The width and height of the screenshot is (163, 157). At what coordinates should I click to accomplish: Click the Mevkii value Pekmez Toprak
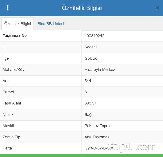click(98, 126)
